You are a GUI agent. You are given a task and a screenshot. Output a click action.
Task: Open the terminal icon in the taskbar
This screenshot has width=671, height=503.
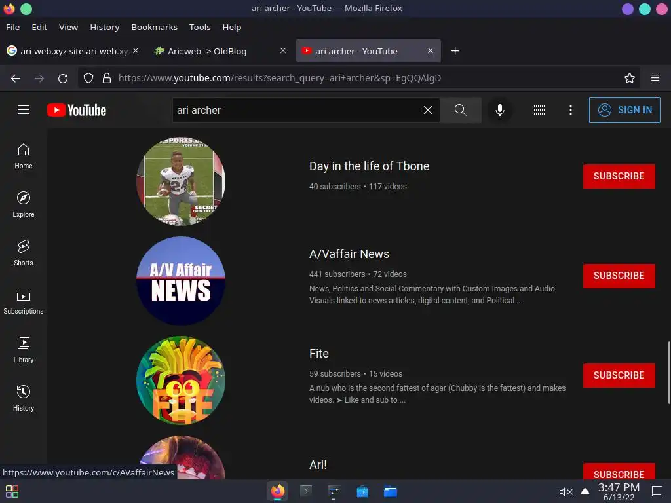click(x=305, y=491)
